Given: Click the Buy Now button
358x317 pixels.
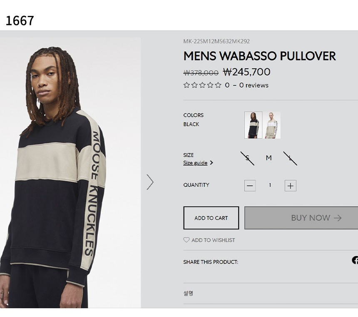Looking at the screenshot, I should pyautogui.click(x=301, y=218).
